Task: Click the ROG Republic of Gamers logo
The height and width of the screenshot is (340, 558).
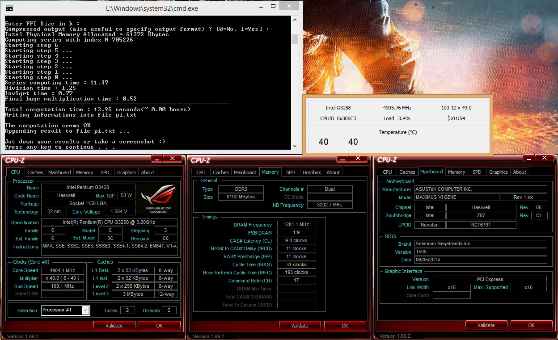Action: tap(158, 198)
